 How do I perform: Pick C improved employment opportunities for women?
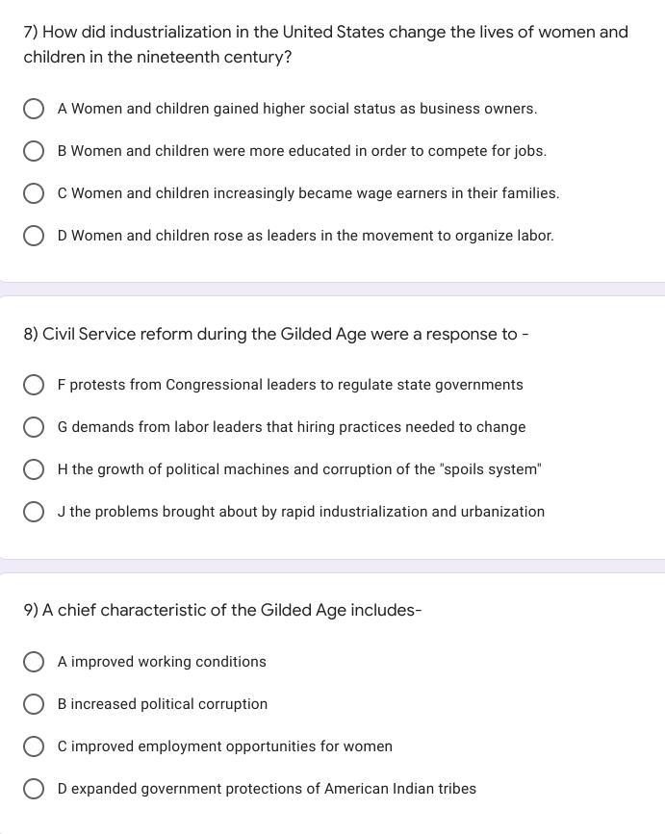pyautogui.click(x=33, y=746)
